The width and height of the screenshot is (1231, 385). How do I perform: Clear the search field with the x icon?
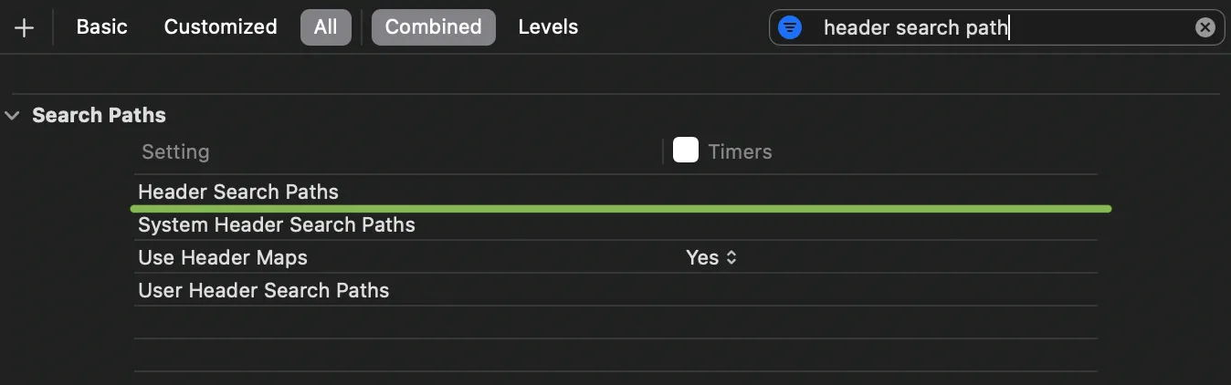(x=1205, y=27)
